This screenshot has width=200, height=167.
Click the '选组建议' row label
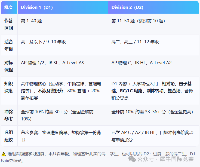click(9, 136)
